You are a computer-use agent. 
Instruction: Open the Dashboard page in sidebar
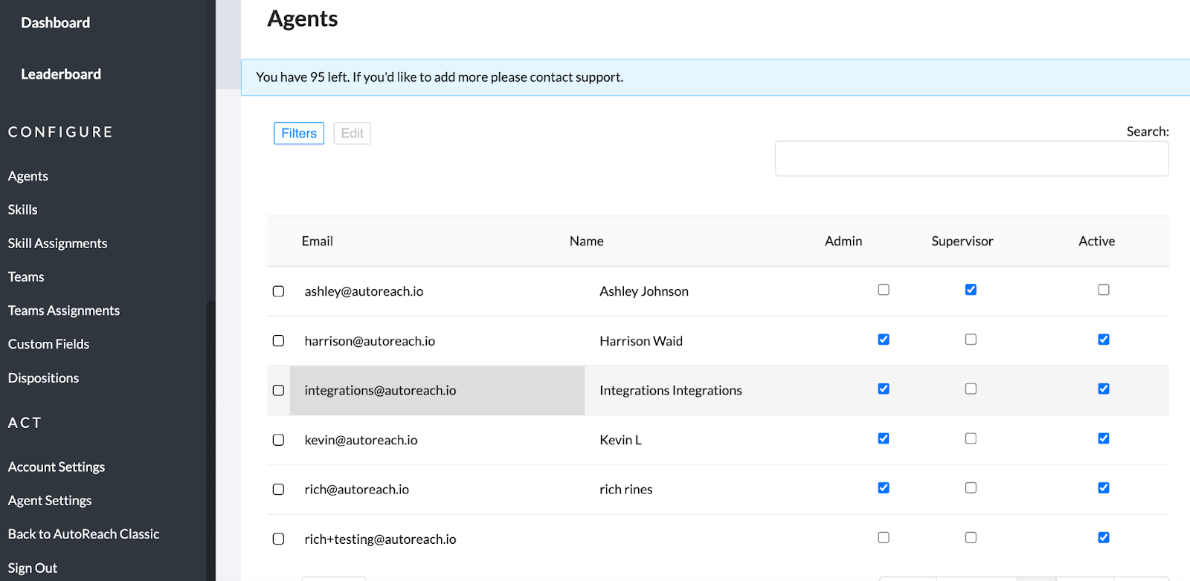point(55,23)
